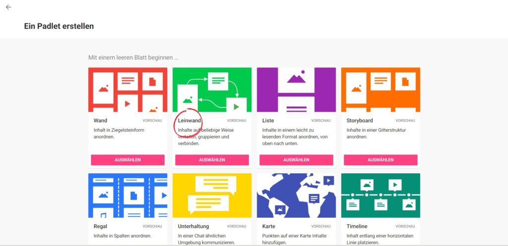
Task: Select the Regal layout thumbnail
Action: click(127, 195)
